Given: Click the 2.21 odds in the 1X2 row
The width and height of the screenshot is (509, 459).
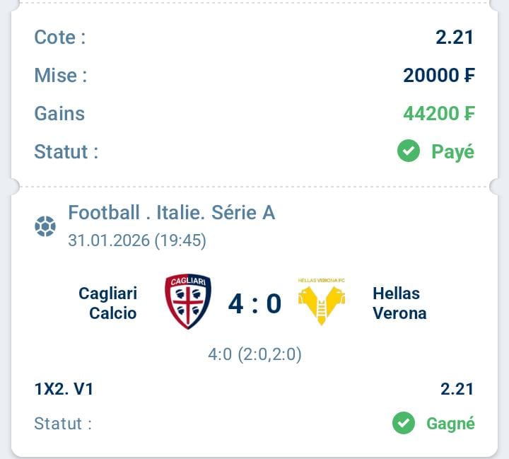Looking at the screenshot, I should (457, 388).
